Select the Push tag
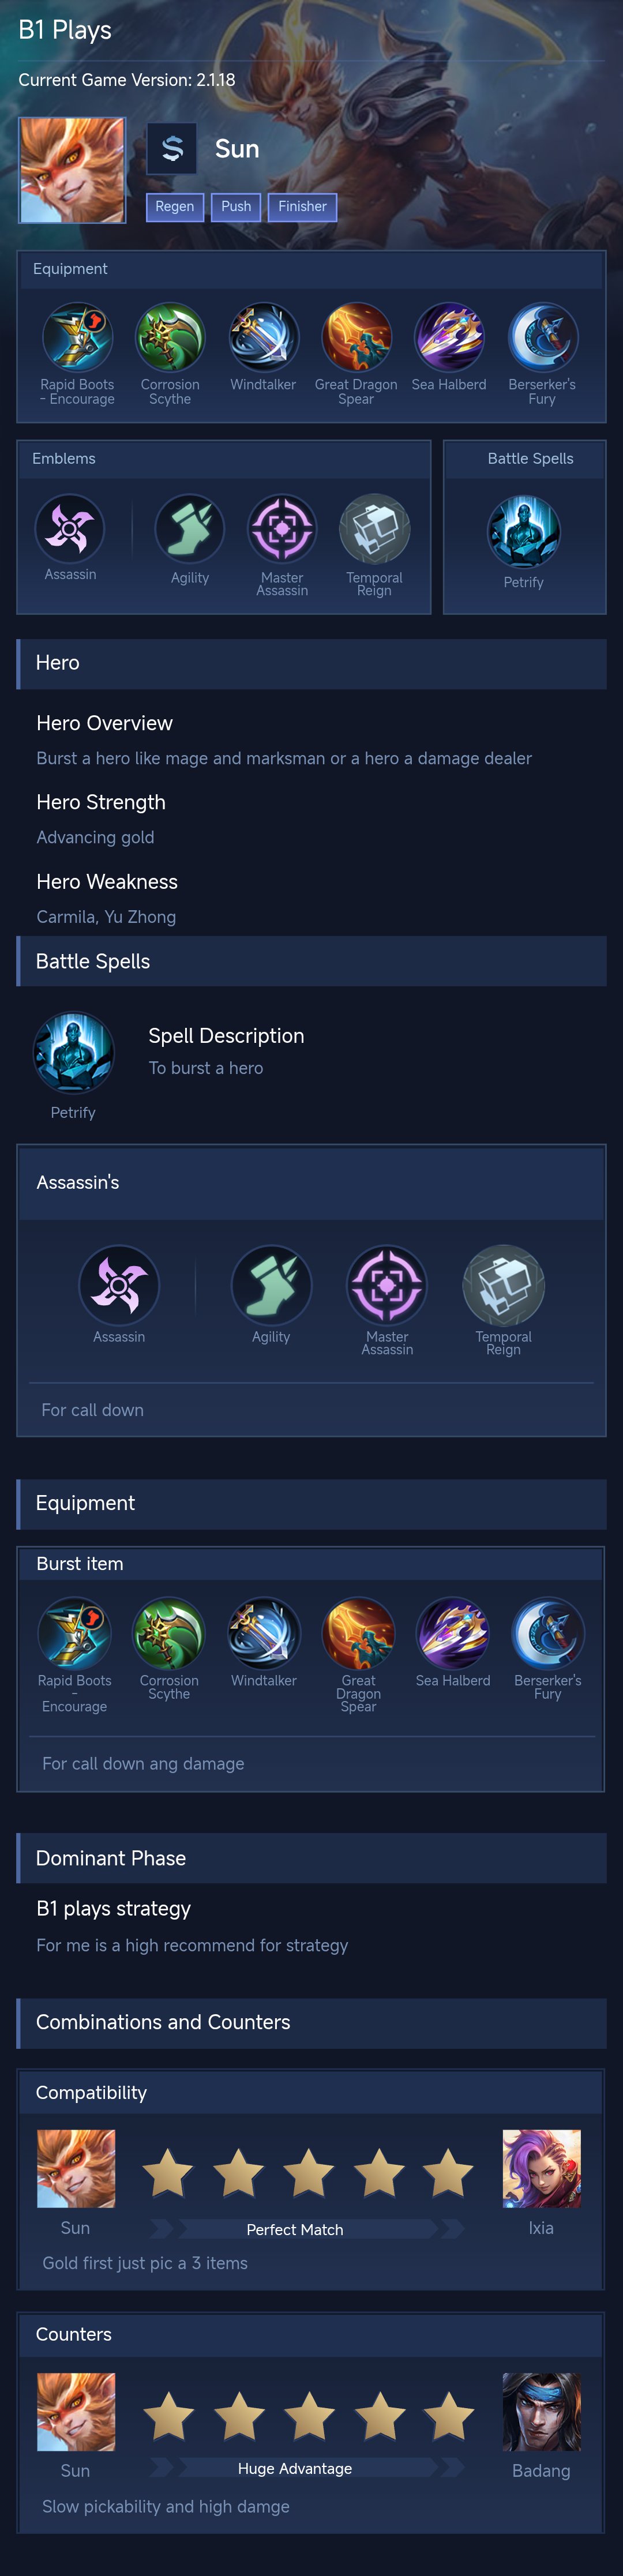This screenshot has height=2576, width=623. pos(236,207)
